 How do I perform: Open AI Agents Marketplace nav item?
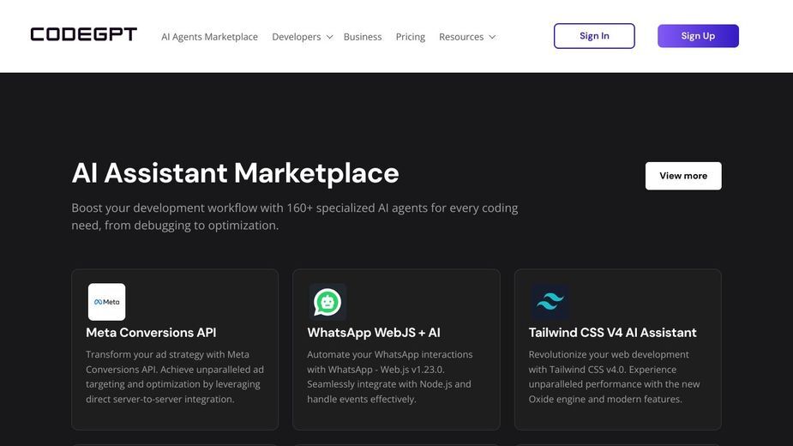pyautogui.click(x=209, y=37)
